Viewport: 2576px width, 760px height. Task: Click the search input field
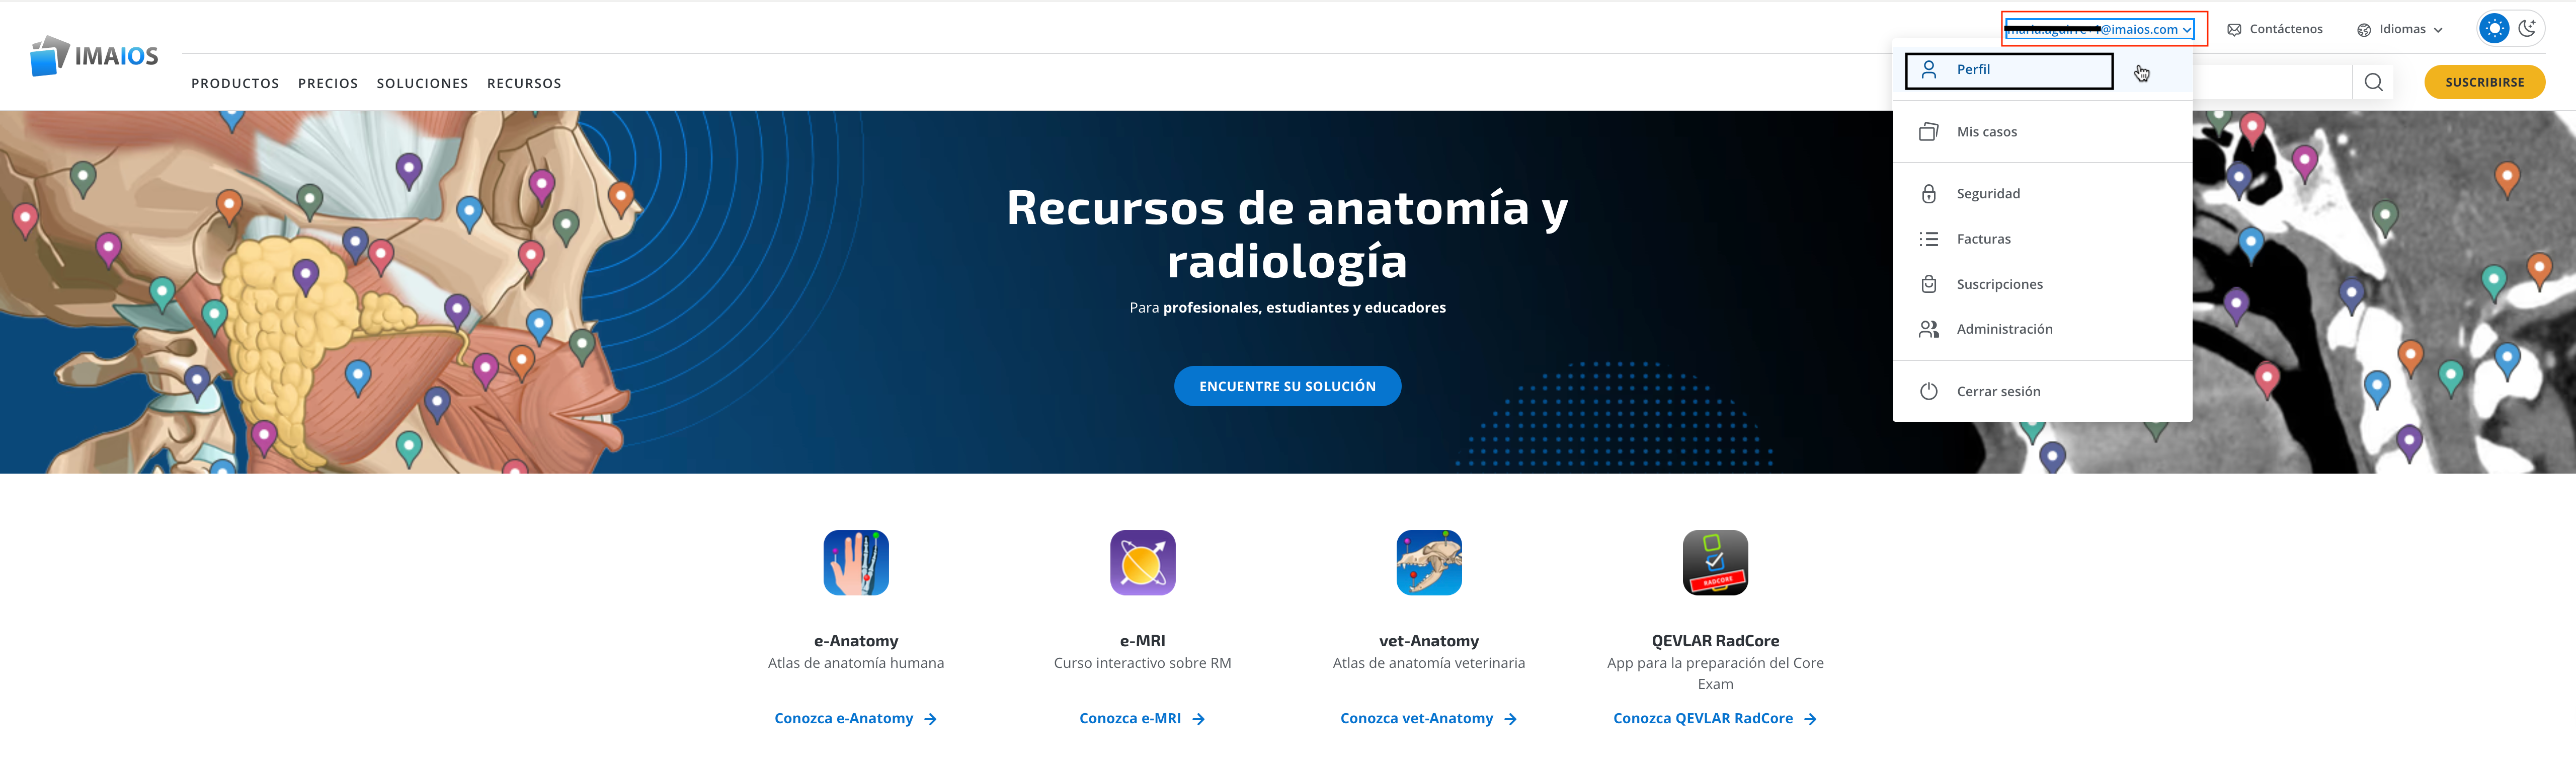click(x=2272, y=82)
